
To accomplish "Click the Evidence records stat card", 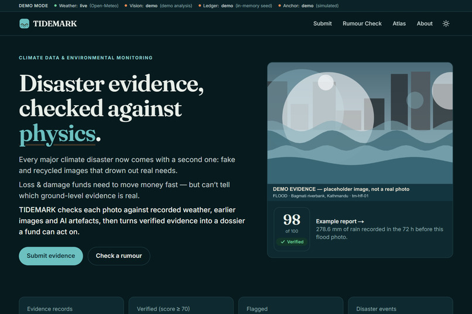I will tap(71, 306).
